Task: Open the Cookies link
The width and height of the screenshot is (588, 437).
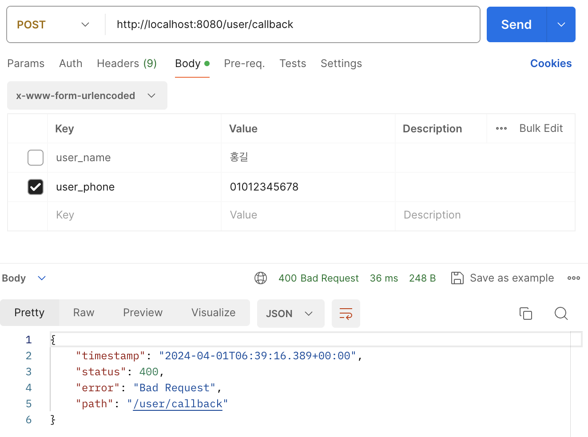Action: pos(551,64)
